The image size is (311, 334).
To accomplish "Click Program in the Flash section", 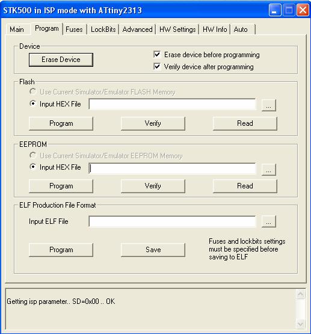I will (61, 123).
